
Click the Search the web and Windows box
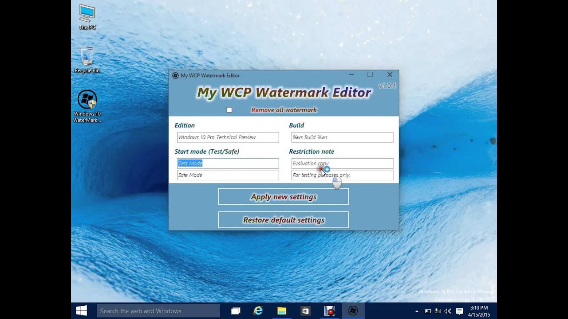[x=158, y=311]
